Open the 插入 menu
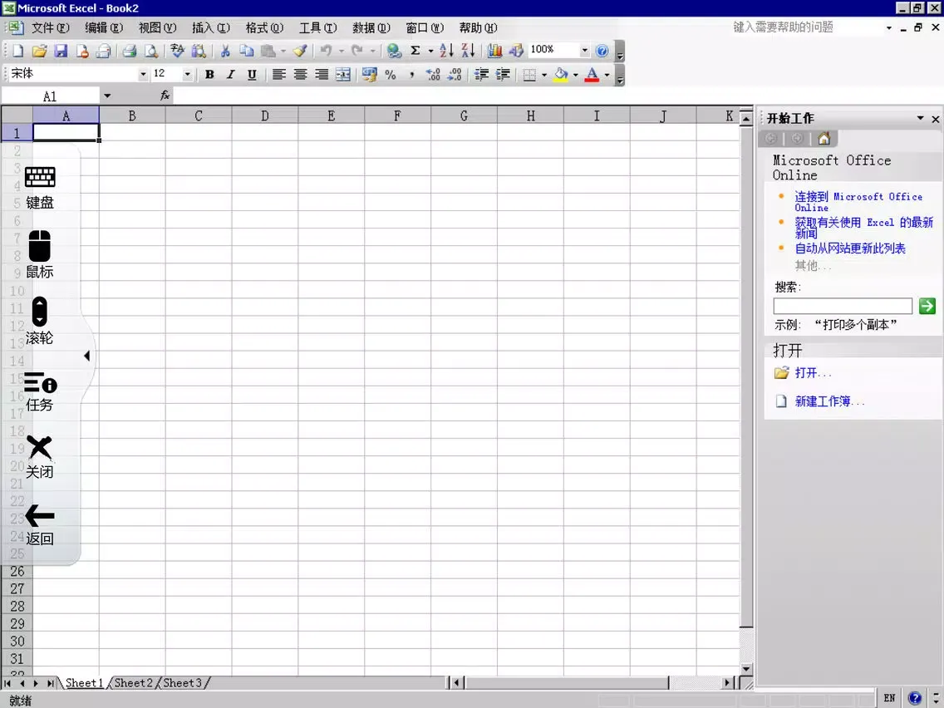The image size is (944, 708). coord(211,27)
